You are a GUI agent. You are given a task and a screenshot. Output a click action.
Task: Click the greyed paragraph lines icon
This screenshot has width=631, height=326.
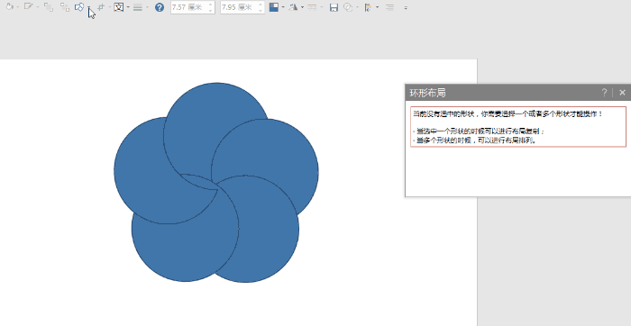(x=389, y=7)
